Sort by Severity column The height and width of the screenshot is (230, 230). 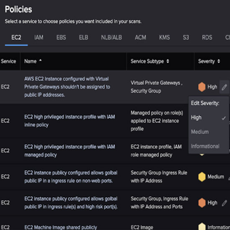pyautogui.click(x=219, y=61)
